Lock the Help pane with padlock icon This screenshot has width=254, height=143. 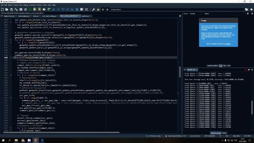click(248, 14)
